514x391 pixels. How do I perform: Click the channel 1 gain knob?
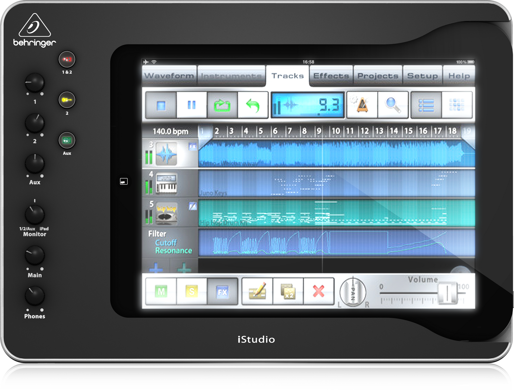[35, 83]
